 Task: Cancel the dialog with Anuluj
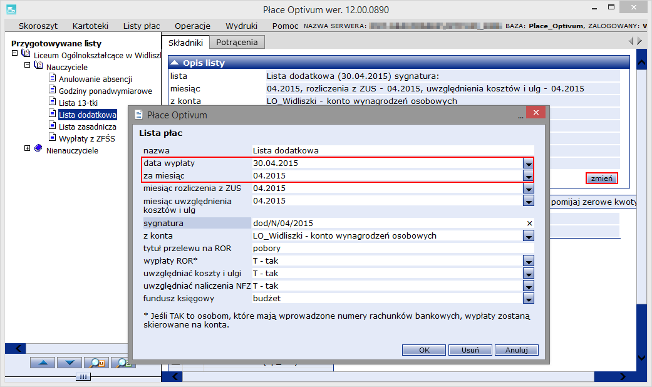517,350
